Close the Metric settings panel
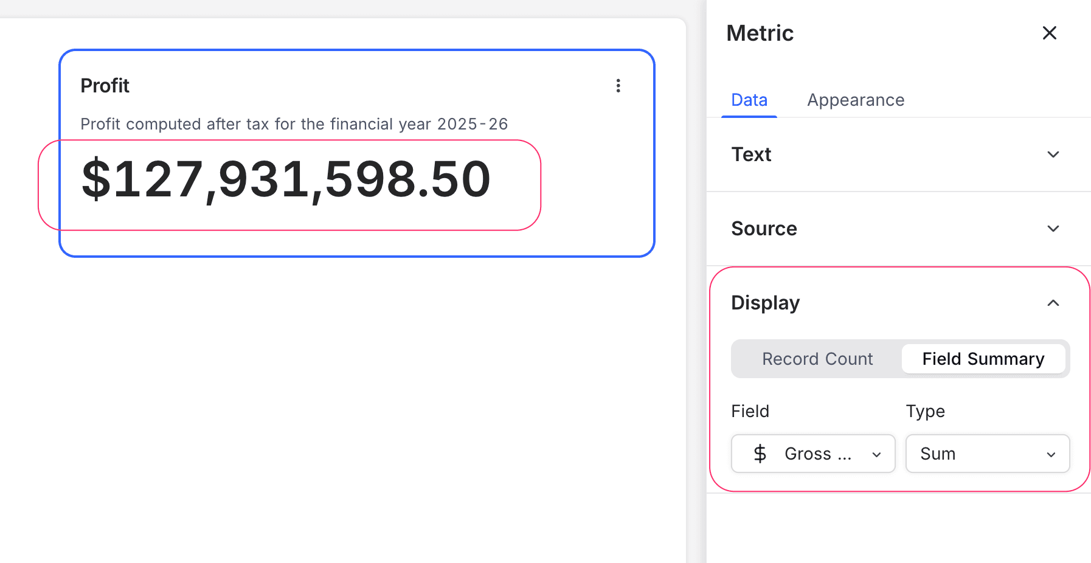This screenshot has width=1091, height=563. [x=1049, y=33]
